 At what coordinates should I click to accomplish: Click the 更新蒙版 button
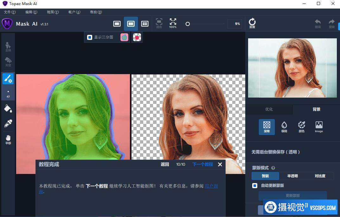(292, 195)
